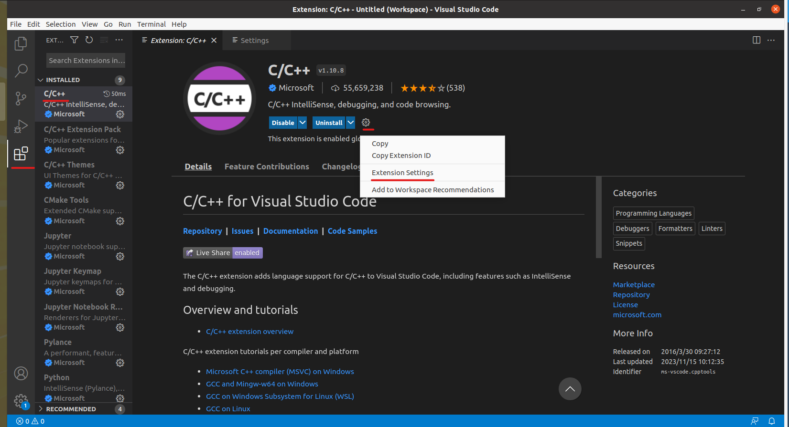The width and height of the screenshot is (789, 427).
Task: Select Add to Workspace Recommendations
Action: point(432,190)
